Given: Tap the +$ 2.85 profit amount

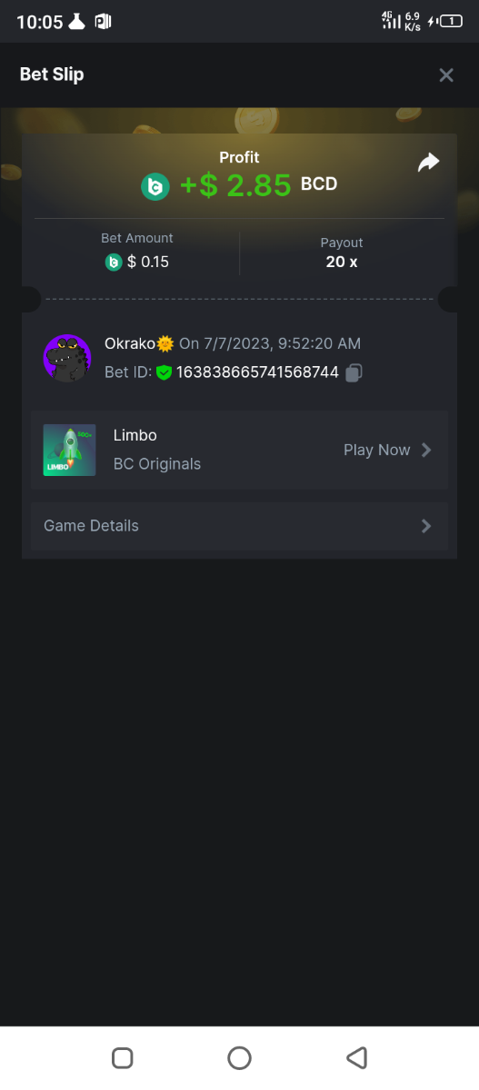Looking at the screenshot, I should pos(235,185).
